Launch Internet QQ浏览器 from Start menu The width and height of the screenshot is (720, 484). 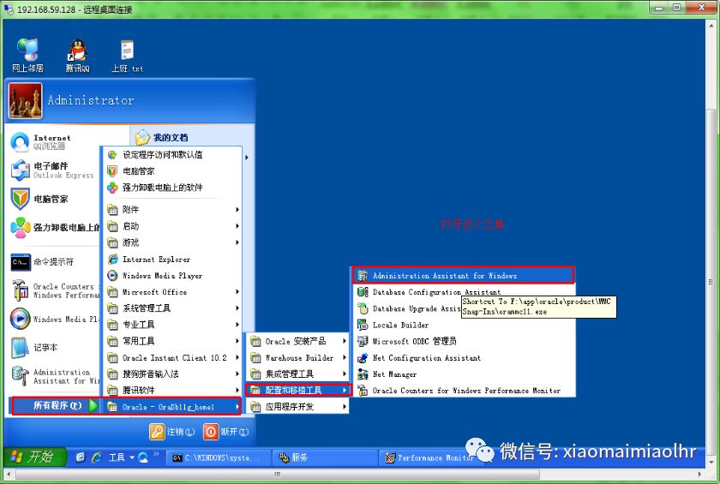pyautogui.click(x=53, y=141)
